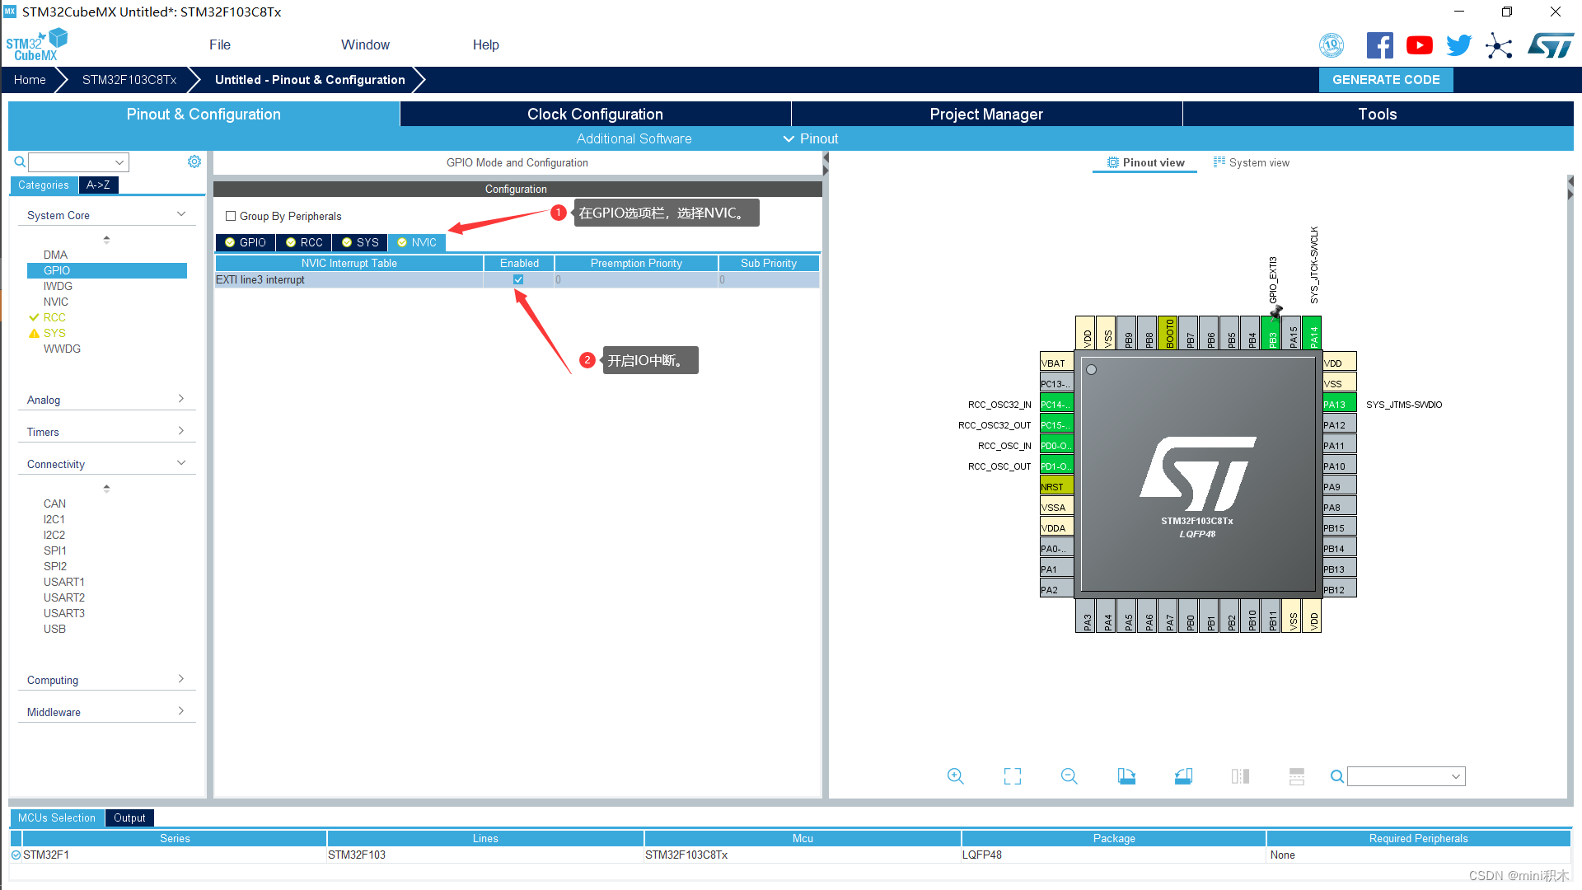The width and height of the screenshot is (1582, 890).
Task: Click the fit-to-view frame icon
Action: [1013, 776]
